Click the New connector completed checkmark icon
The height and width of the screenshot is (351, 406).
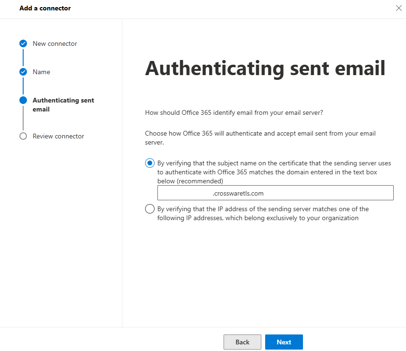[23, 43]
